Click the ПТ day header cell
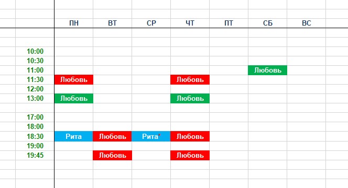 [x=229, y=23]
